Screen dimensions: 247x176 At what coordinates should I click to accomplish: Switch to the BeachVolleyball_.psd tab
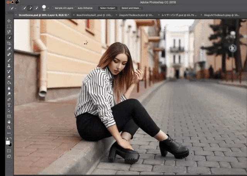pos(94,15)
